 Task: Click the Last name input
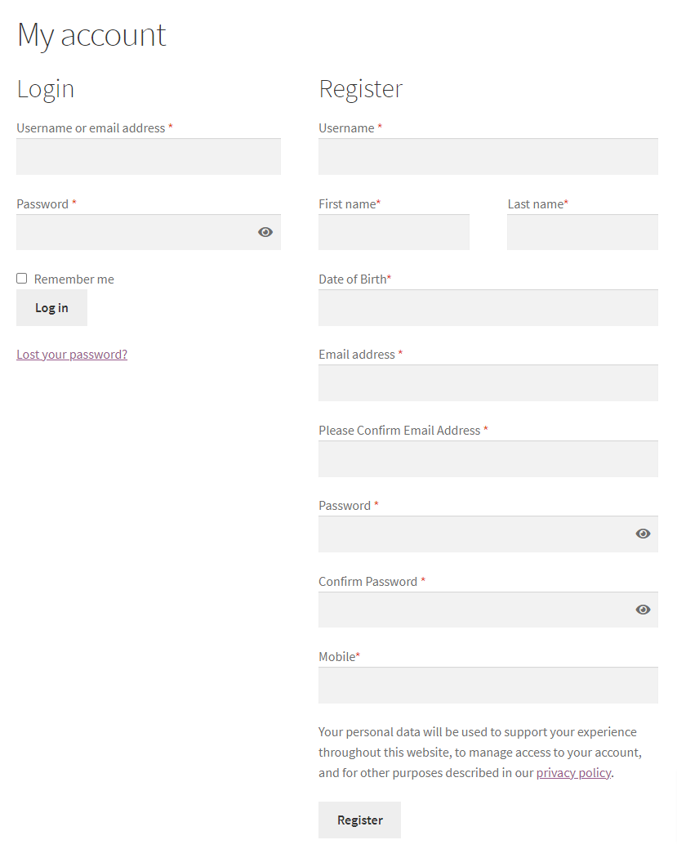tap(583, 232)
